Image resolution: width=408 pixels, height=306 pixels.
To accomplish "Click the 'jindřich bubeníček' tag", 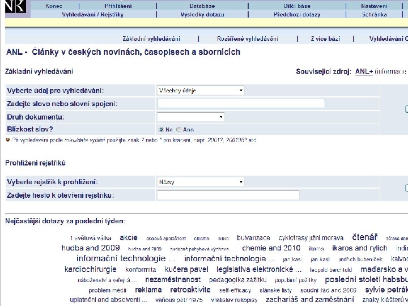I will (360, 260).
